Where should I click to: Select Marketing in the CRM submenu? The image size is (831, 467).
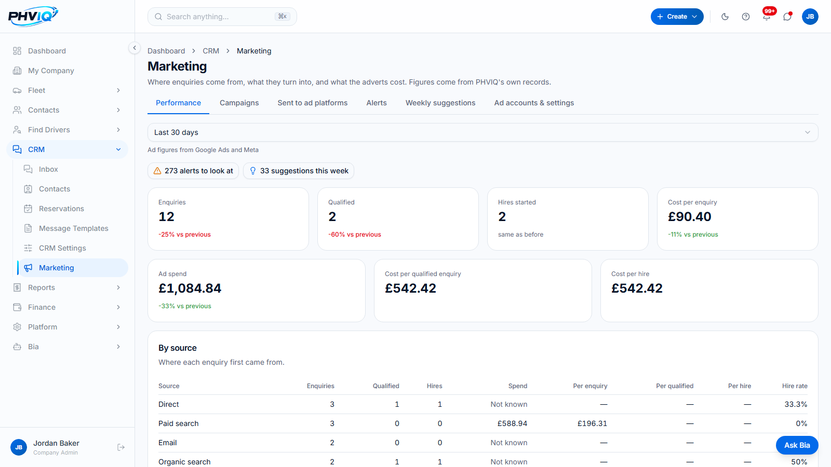click(73, 268)
